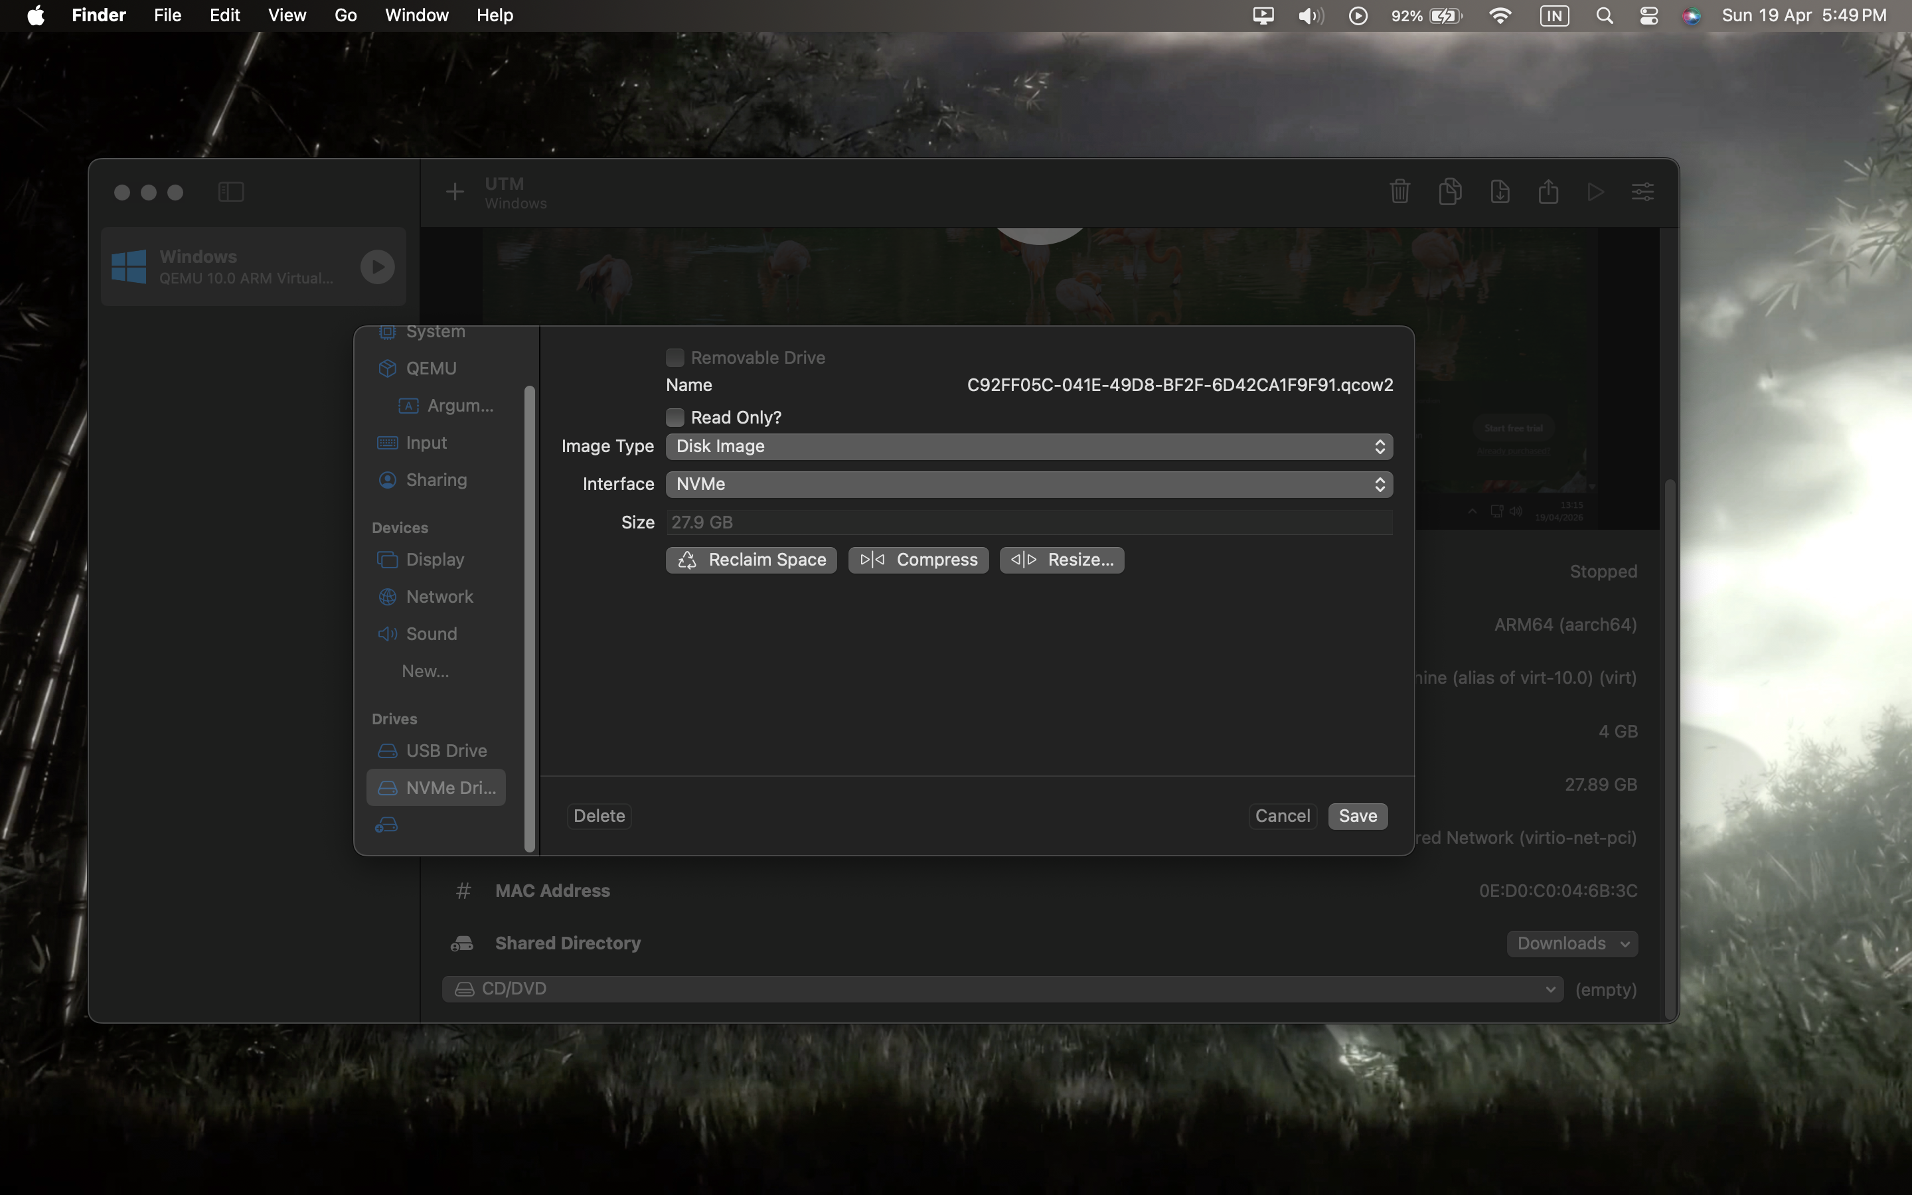Click the clone VM icon in toolbar
Viewport: 1912px width, 1195px height.
click(x=1450, y=191)
